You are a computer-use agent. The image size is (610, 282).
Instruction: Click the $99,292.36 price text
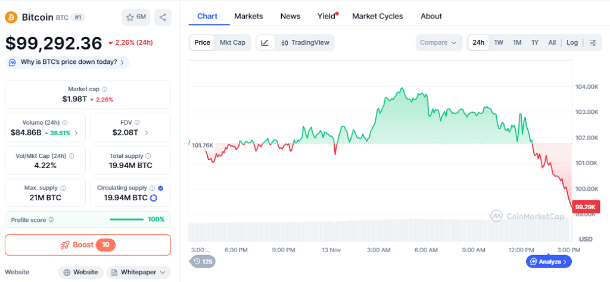click(54, 44)
